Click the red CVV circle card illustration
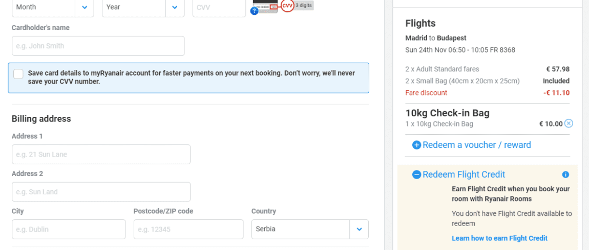This screenshot has height=250, width=589. [287, 6]
